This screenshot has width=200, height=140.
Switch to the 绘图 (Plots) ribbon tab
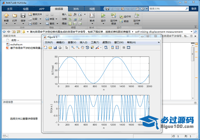[25, 9]
